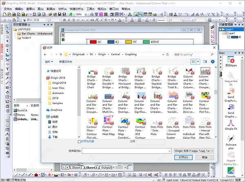Uncheck the plot checkbox under Layer1

pos(229,37)
